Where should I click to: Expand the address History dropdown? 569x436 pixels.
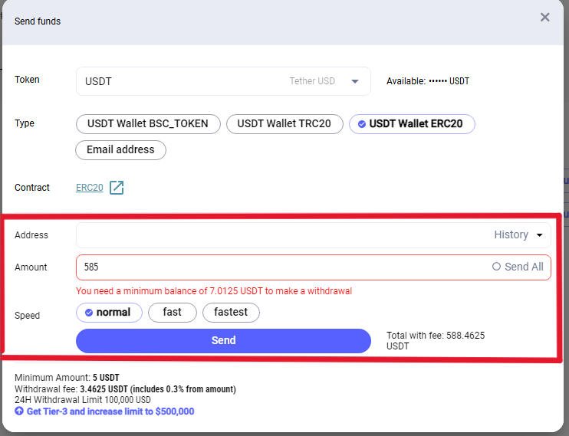[518, 235]
